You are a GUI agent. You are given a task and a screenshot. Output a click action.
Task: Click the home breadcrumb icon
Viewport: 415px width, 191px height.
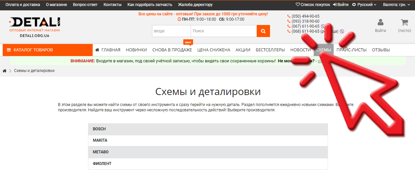point(5,71)
